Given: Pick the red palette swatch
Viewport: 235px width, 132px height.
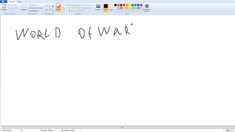Looking at the screenshot, I should (x=124, y=5).
